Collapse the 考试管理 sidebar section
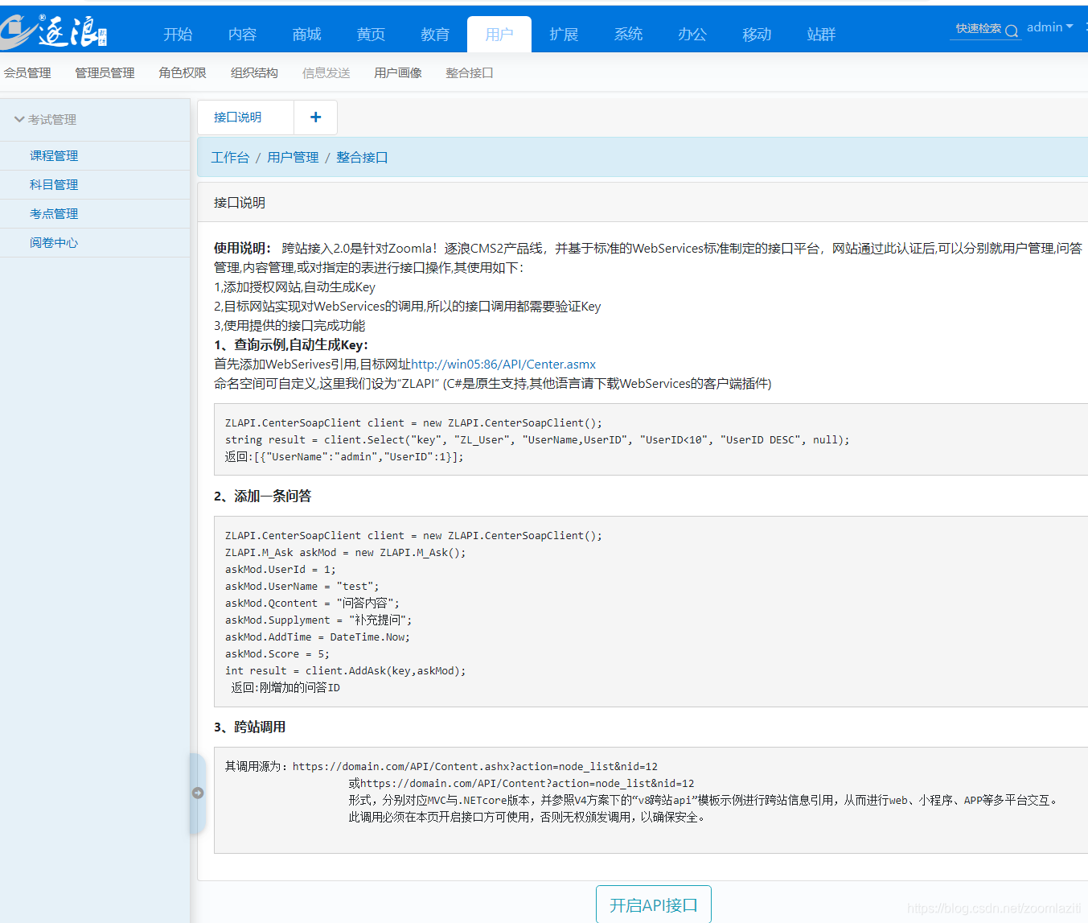The image size is (1088, 923). [45, 119]
